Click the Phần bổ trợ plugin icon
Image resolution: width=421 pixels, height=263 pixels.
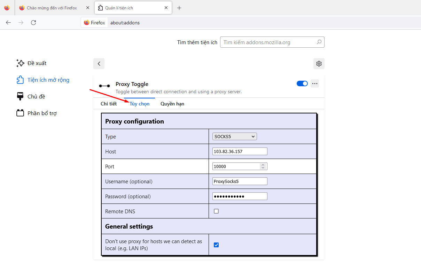[20, 113]
